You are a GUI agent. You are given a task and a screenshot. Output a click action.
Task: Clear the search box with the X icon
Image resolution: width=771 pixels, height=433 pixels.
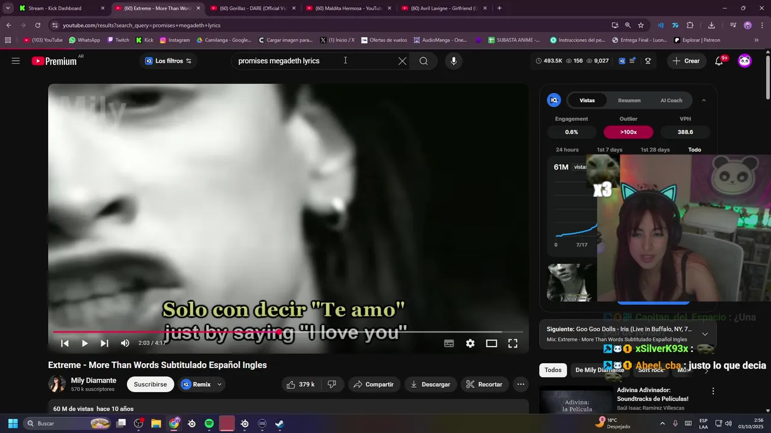click(402, 61)
